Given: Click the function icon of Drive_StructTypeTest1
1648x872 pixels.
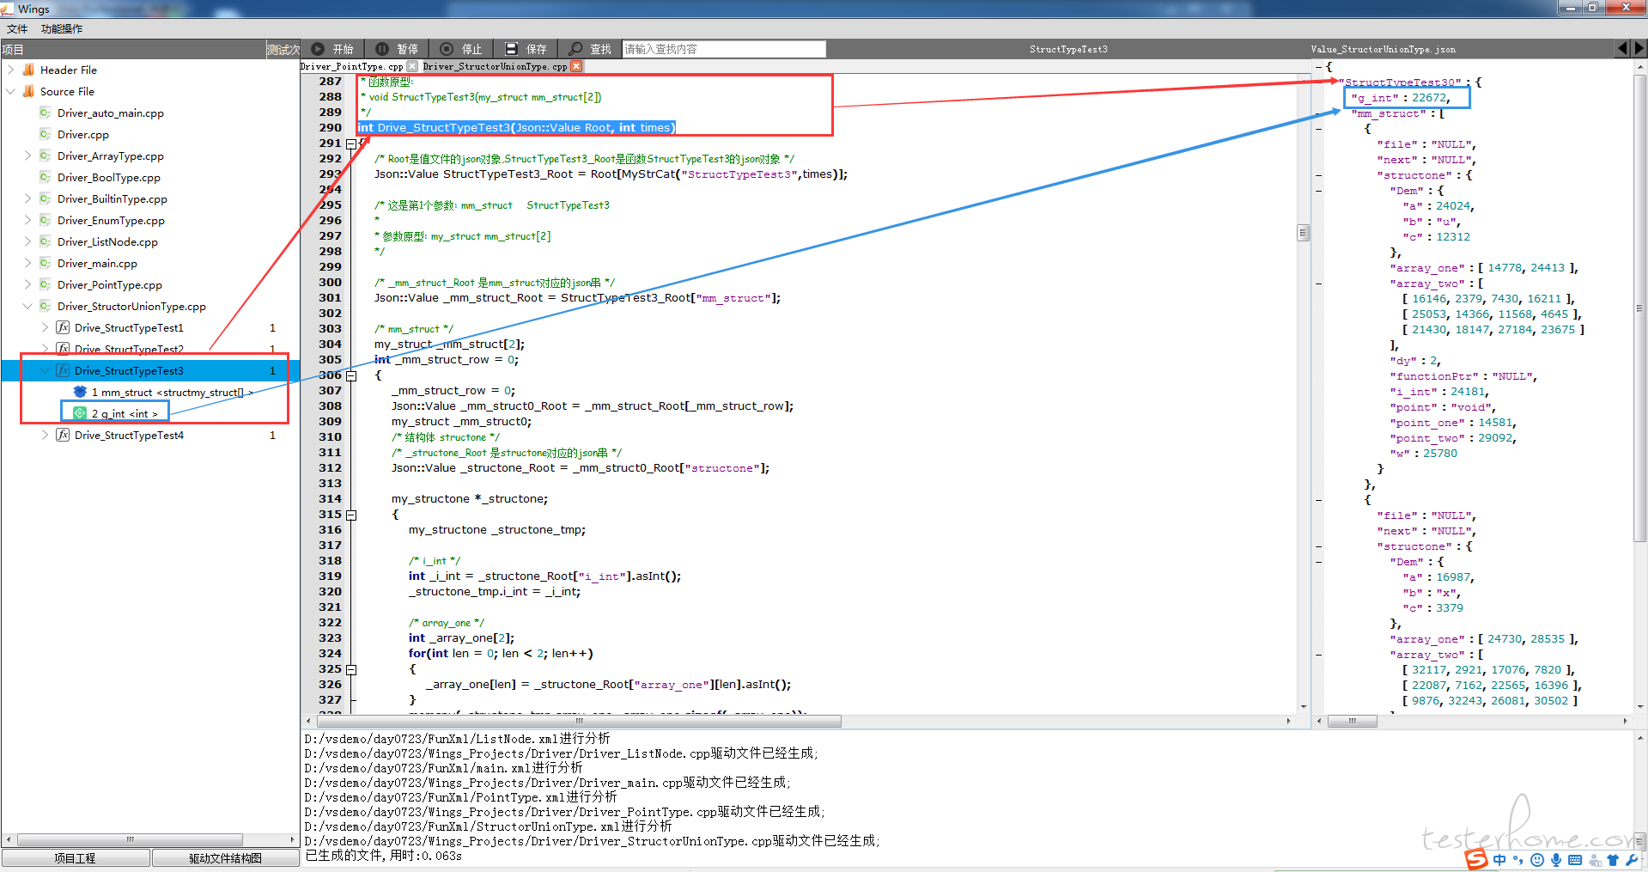Looking at the screenshot, I should 63,327.
